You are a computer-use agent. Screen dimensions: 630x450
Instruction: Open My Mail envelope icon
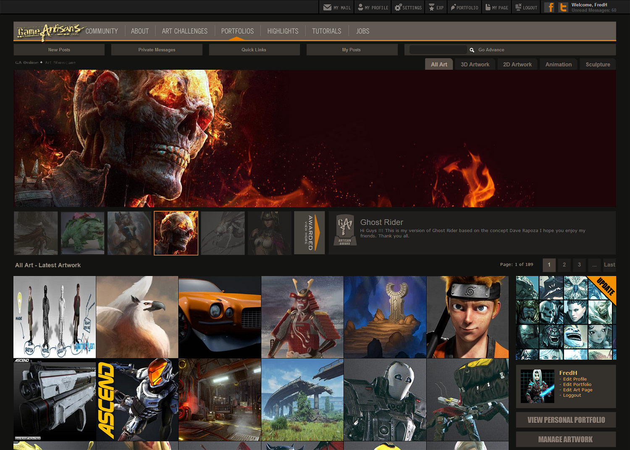tap(327, 7)
